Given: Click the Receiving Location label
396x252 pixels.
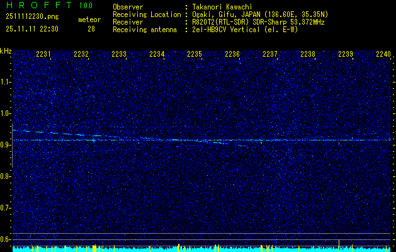Looking at the screenshot, I should (x=147, y=14).
